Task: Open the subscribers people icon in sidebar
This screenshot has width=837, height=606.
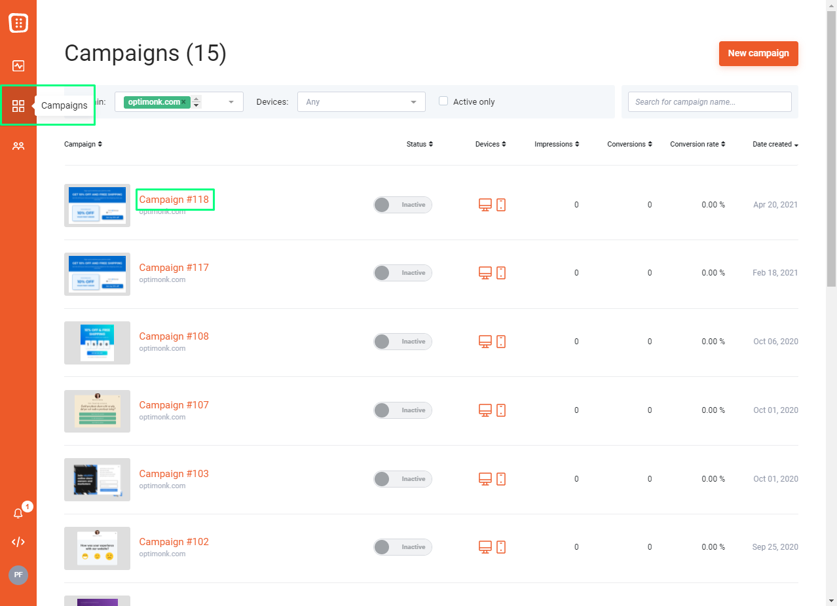Action: click(x=18, y=146)
